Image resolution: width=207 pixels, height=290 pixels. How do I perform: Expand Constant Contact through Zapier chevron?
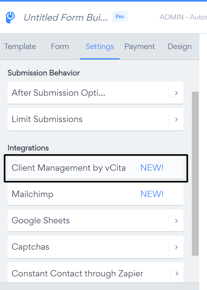[x=177, y=273]
